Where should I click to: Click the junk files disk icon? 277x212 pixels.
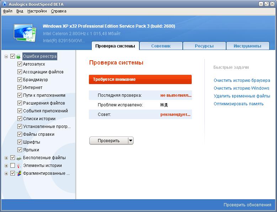(18, 158)
